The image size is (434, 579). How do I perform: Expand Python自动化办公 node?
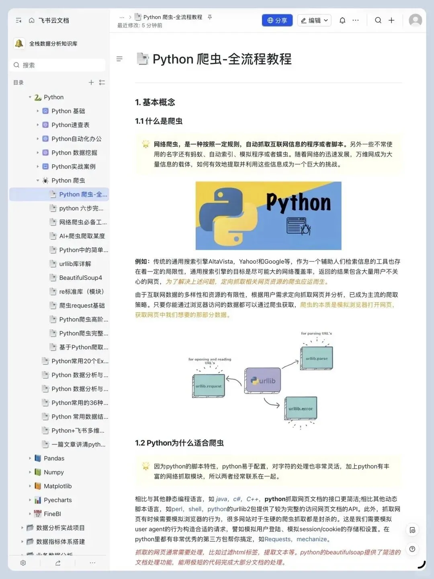(38, 139)
